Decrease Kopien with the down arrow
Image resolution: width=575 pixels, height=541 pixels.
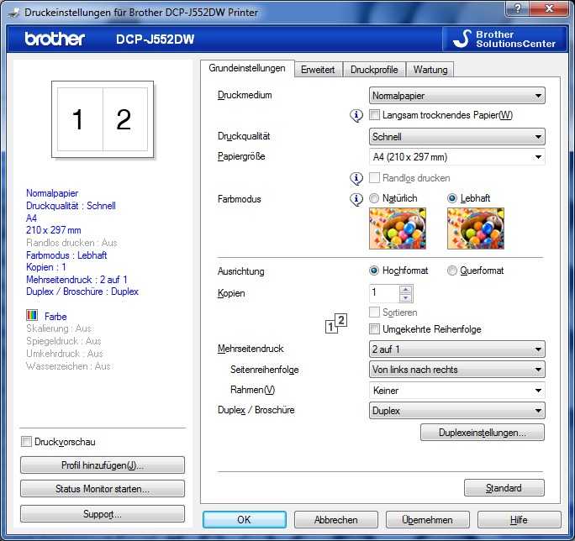point(405,297)
